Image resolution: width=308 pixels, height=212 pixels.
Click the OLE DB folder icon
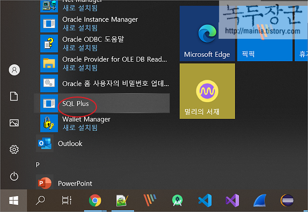point(49,63)
